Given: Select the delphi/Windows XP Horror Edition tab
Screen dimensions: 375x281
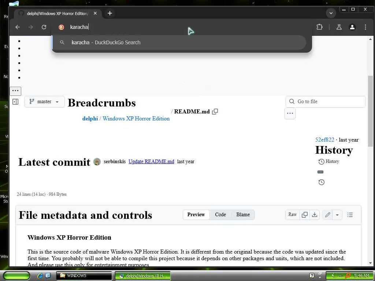Looking at the screenshot, I should point(57,14).
